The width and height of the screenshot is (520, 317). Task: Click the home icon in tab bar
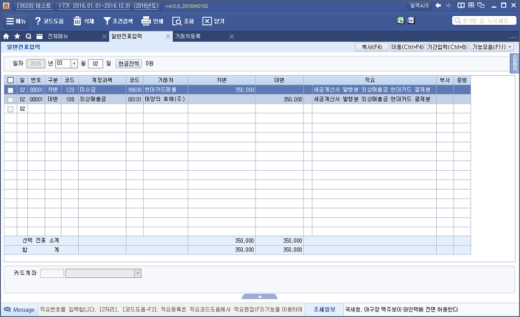(6, 37)
